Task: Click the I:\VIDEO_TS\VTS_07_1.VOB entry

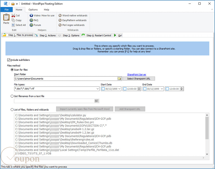Action: pyautogui.click(x=33, y=154)
